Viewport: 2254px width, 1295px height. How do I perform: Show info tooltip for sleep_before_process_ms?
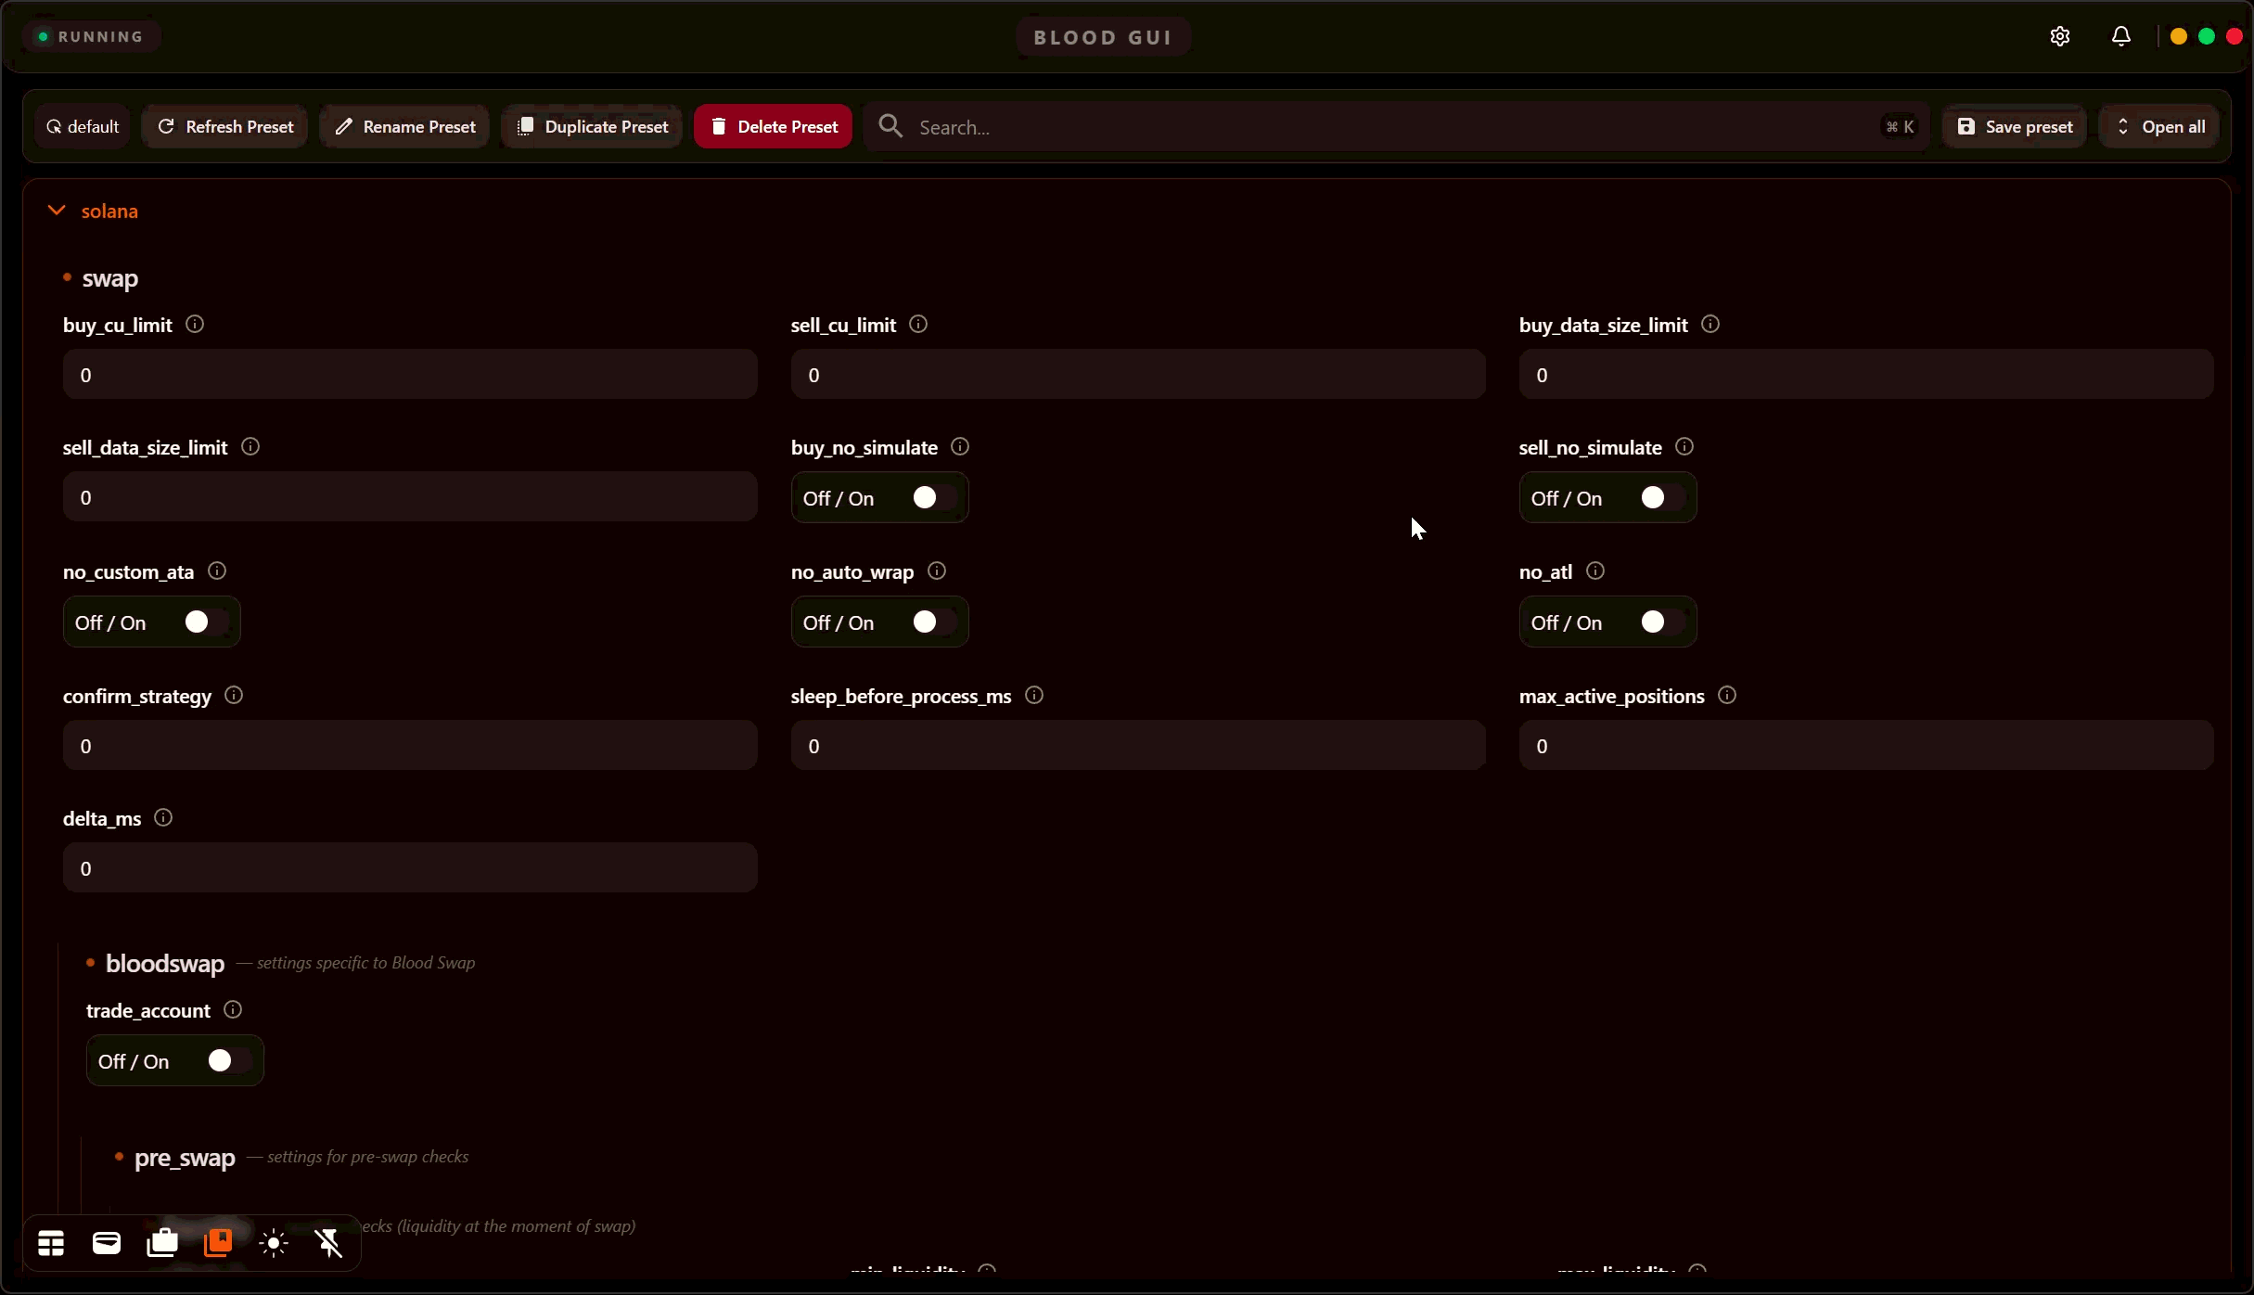tap(1034, 696)
